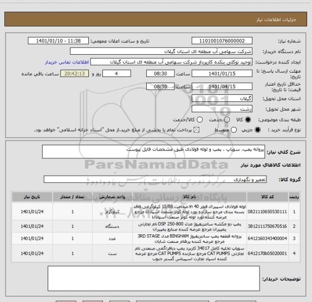Image resolution: width=312 pixels, height=302 pixels.
Task: Click the buyer notes text area
Action: (154, 278)
